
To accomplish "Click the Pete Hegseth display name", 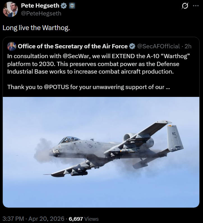I will coord(40,6).
